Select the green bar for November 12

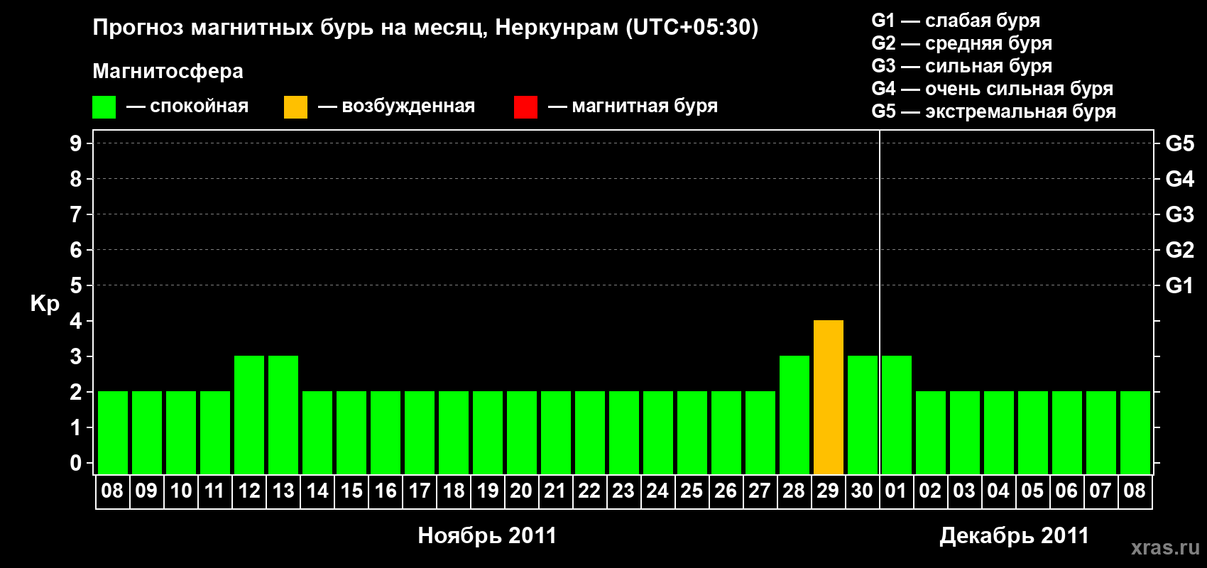tap(249, 415)
